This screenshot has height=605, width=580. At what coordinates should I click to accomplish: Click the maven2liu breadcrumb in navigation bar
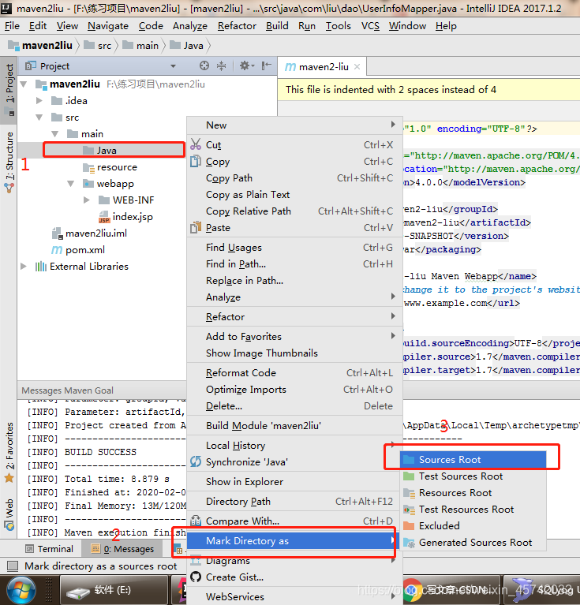[x=40, y=46]
